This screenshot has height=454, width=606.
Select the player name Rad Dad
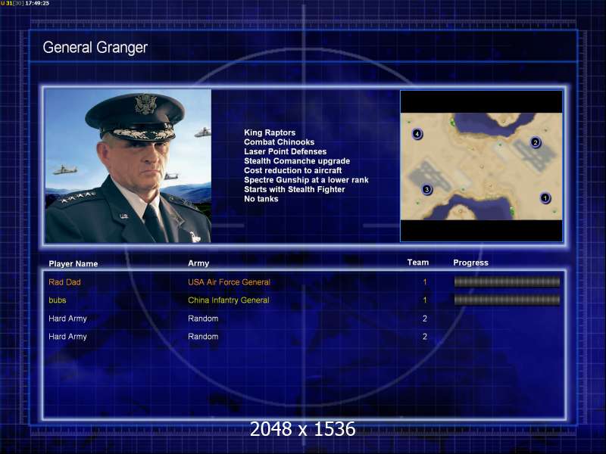[x=64, y=282]
